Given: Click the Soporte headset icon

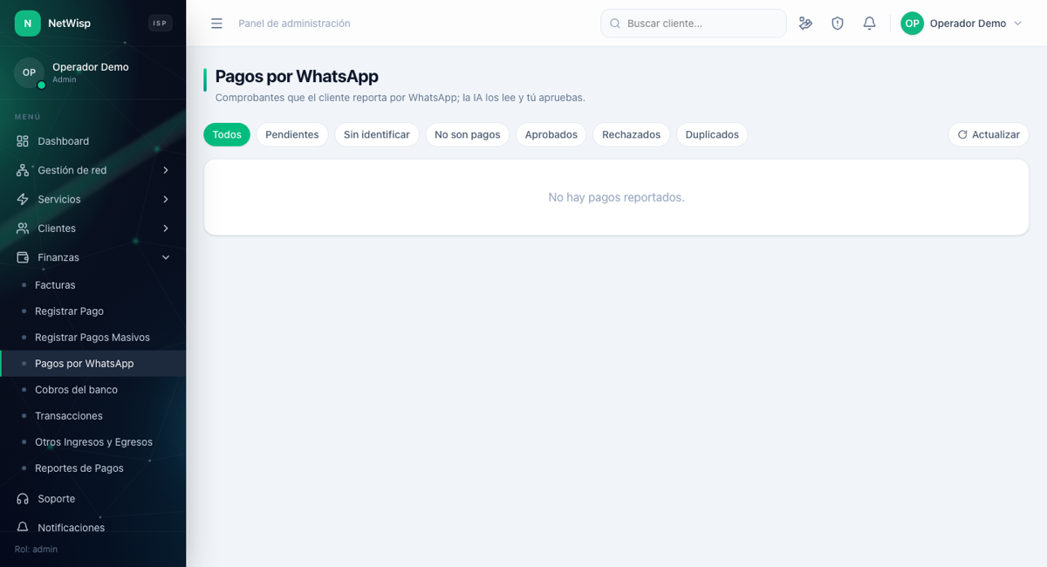Looking at the screenshot, I should 23,499.
